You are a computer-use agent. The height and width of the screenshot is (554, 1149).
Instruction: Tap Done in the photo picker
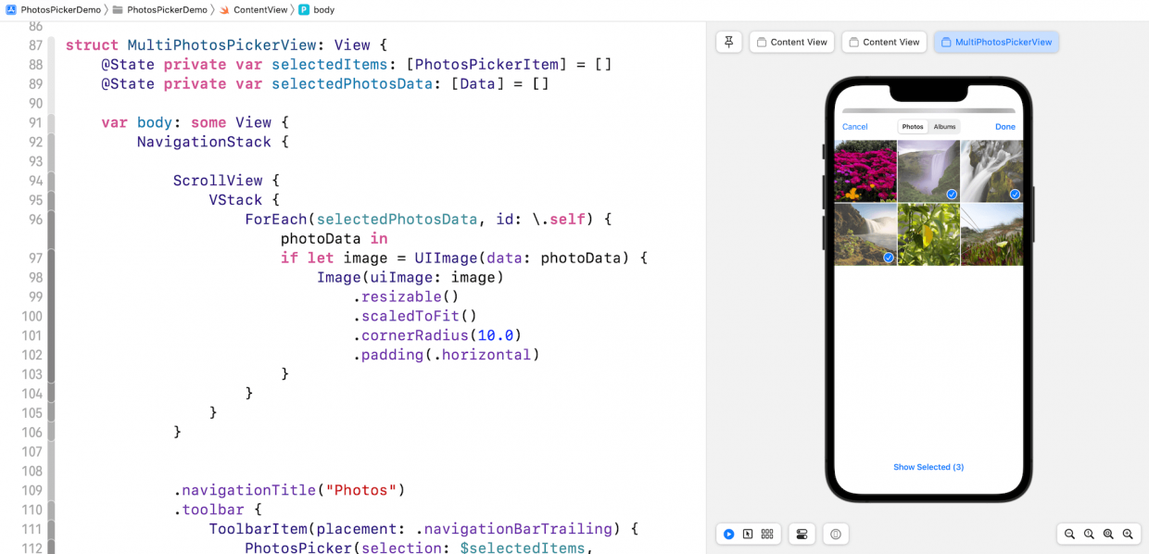(1005, 126)
